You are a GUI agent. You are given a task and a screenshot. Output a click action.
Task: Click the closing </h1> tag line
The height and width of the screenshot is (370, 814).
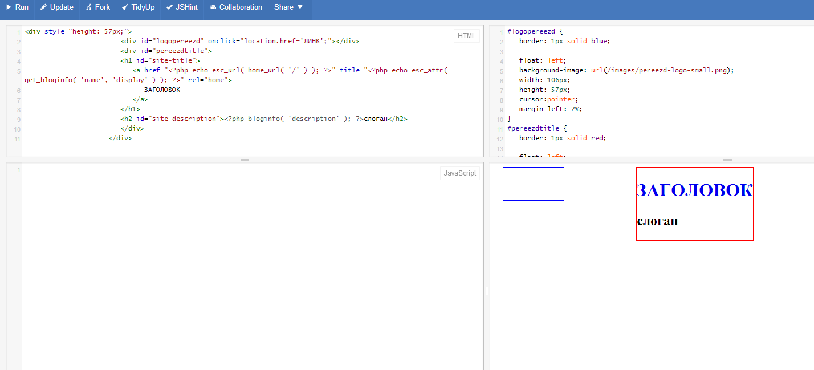coord(131,109)
